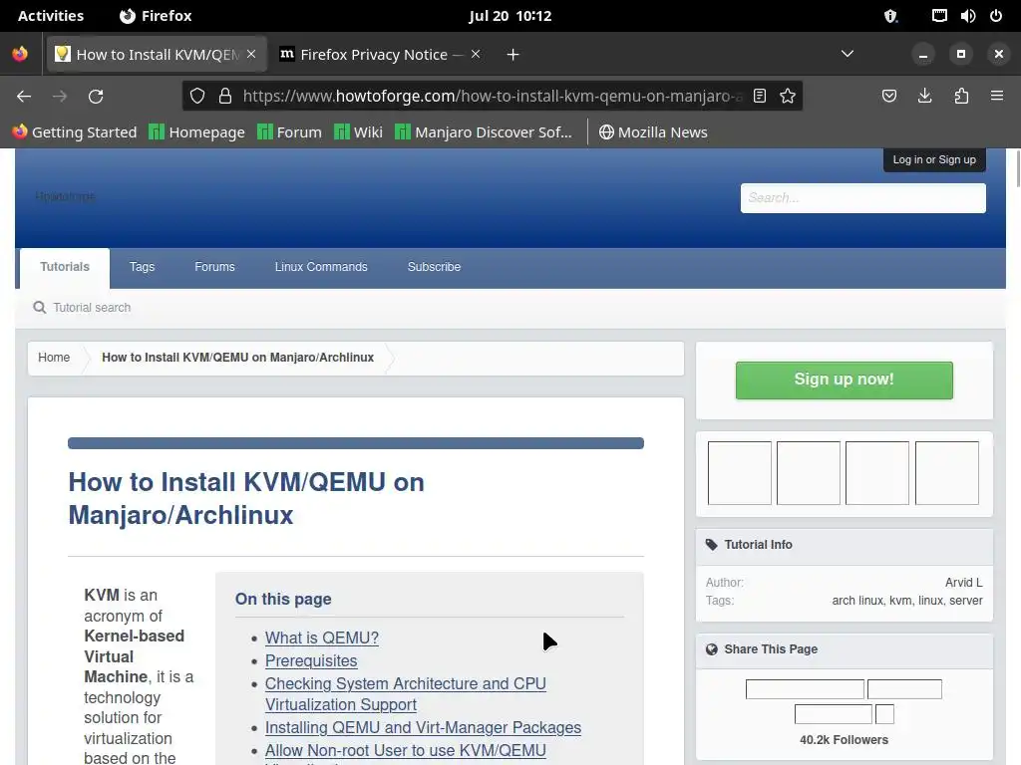Open Getting Started bookmark
The image size is (1021, 765).
(x=75, y=132)
